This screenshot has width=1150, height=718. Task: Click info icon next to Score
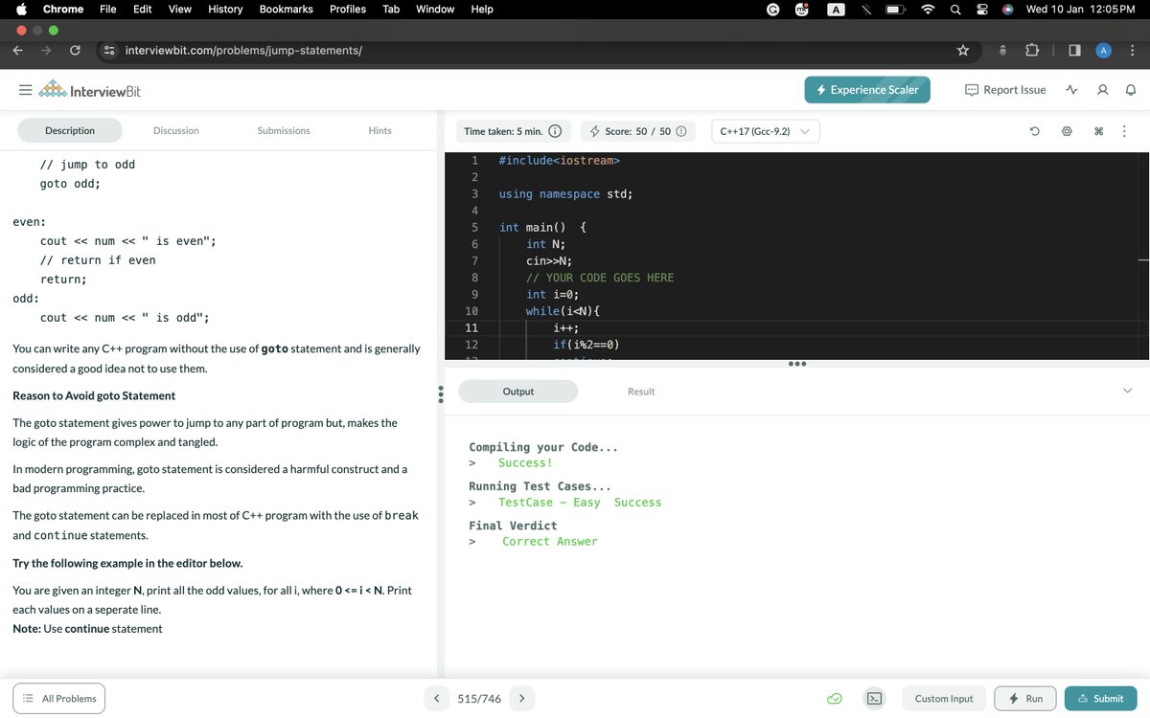pos(681,131)
